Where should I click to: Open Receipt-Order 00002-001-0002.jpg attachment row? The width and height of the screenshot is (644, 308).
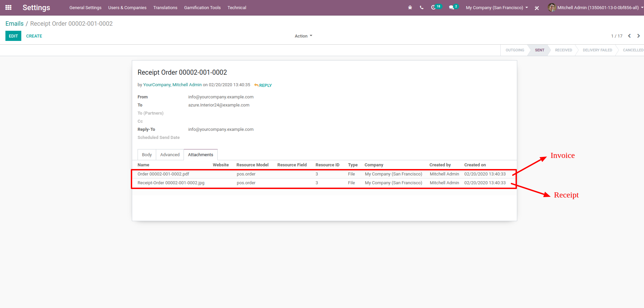(x=324, y=183)
